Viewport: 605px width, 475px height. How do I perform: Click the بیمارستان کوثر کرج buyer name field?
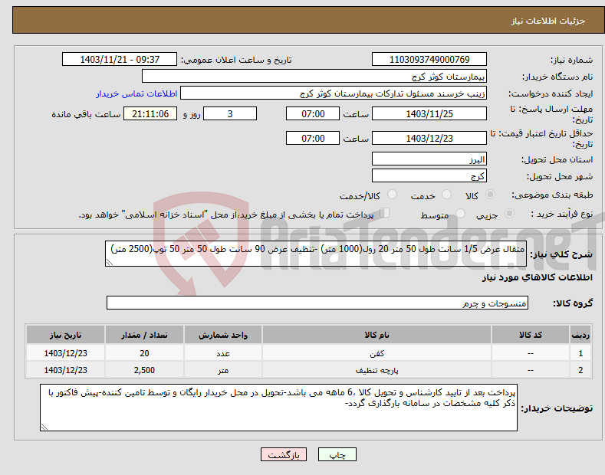314,77
